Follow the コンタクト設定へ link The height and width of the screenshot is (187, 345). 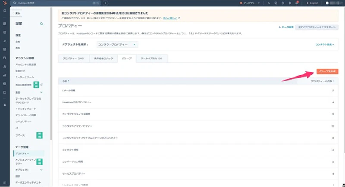click(x=325, y=44)
